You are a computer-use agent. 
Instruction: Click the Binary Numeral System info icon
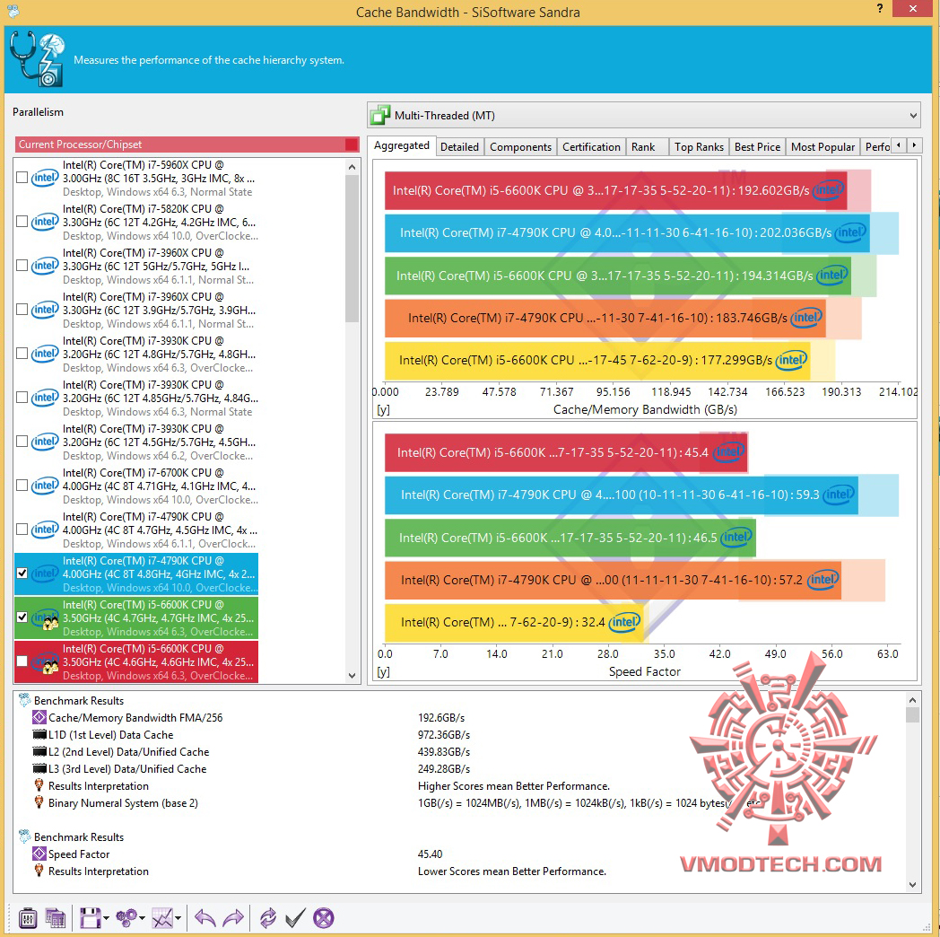click(x=39, y=802)
